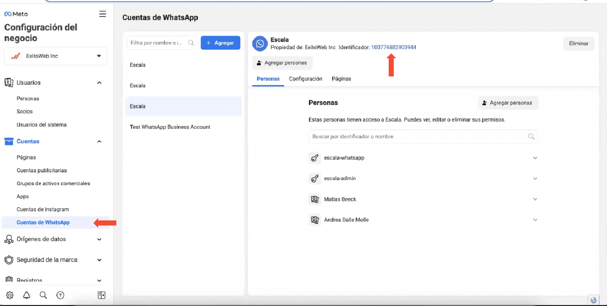Screen dimensions: 607x306
Task: Click the person icon for Matias Beeck
Action: 315,199
